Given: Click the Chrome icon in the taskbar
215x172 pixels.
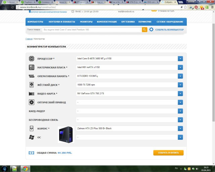Looking at the screenshot, I should (25, 169).
